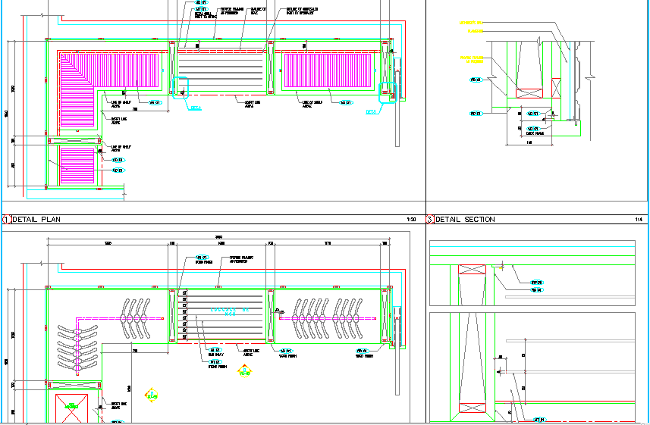Click the cyan text inside the lower drawer unit
This screenshot has height=425, width=650.
(x=229, y=310)
